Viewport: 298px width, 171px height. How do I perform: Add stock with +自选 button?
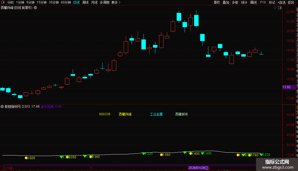pyautogui.click(x=281, y=2)
